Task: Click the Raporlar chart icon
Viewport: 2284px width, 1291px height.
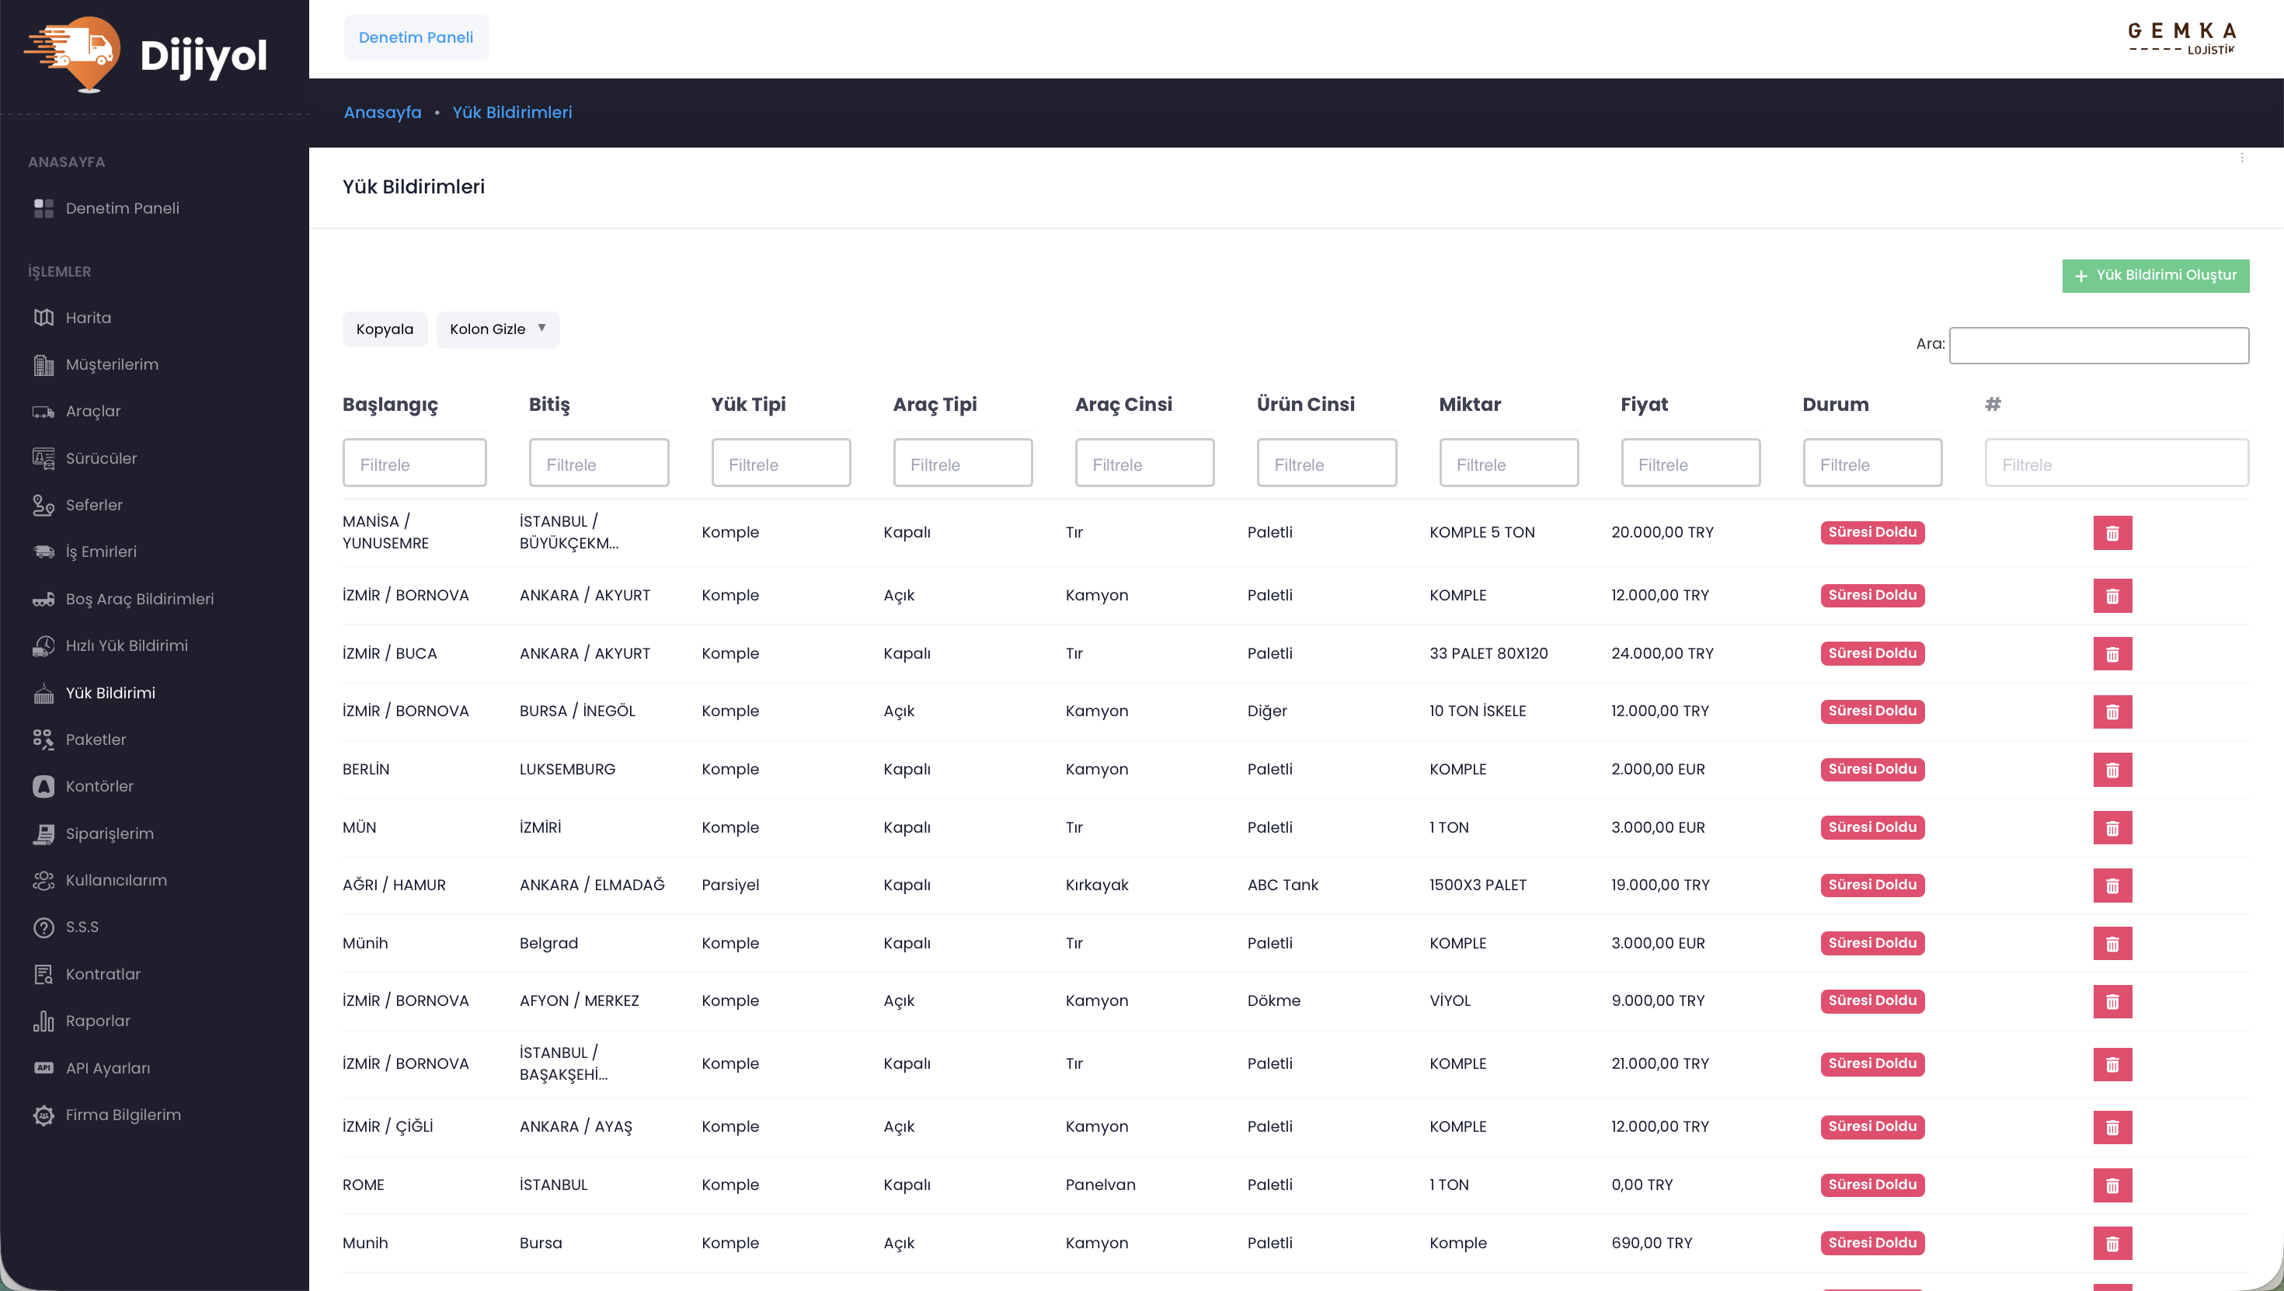Action: (44, 1021)
